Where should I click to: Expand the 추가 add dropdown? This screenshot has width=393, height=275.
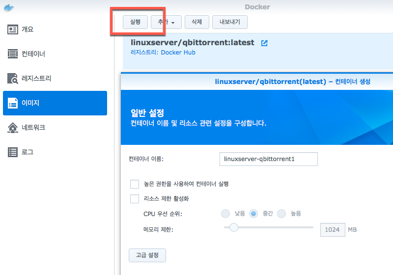pyautogui.click(x=166, y=22)
